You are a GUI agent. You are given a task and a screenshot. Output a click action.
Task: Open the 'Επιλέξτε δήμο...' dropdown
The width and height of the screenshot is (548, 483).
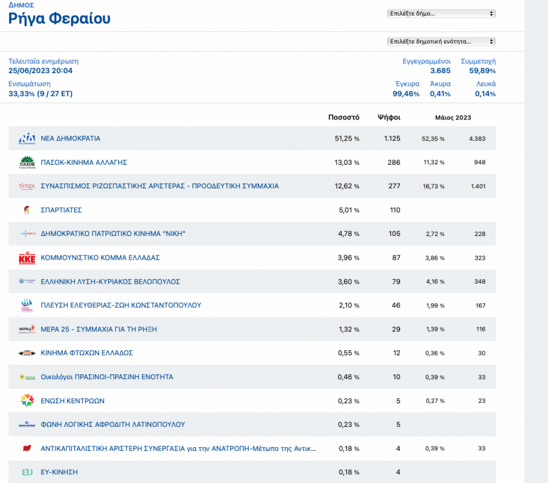[x=441, y=14]
